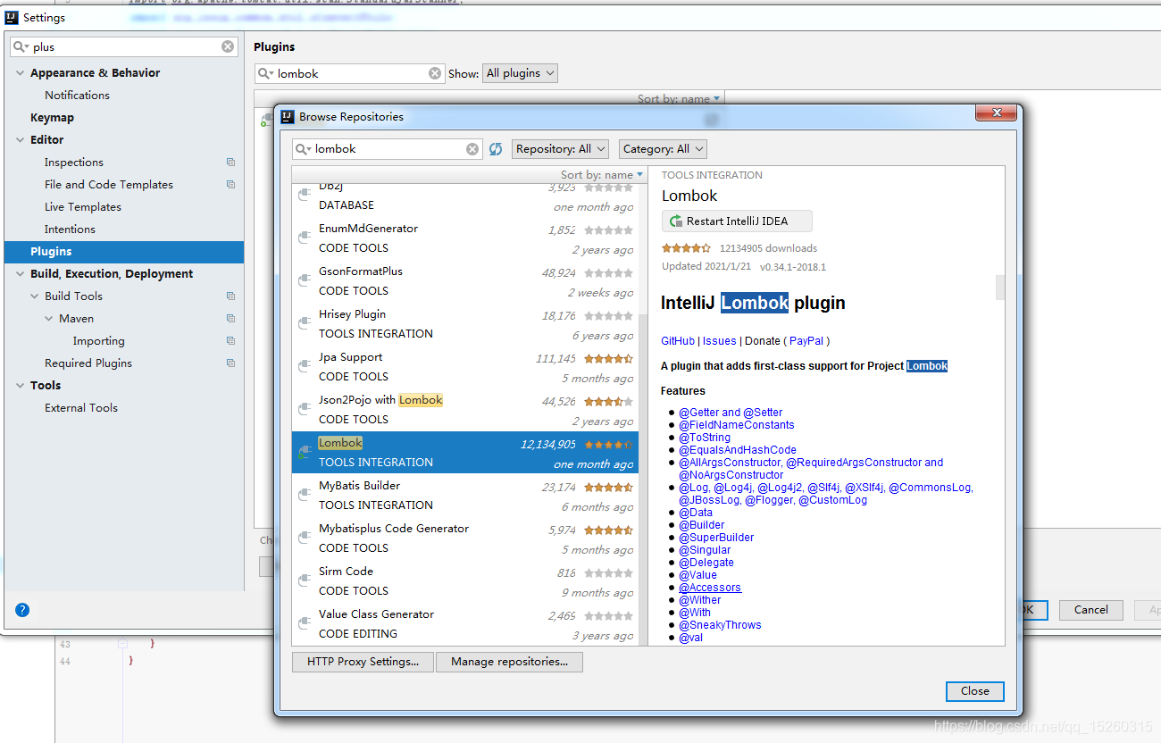Click the plugin icon of Mybatisplus Code Generator

[x=305, y=538]
